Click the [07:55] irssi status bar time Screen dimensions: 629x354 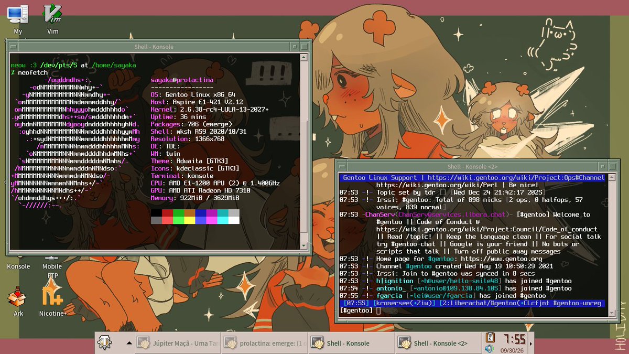click(x=356, y=304)
